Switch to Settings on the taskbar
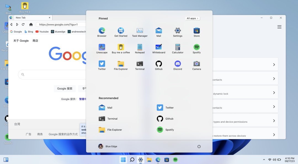The image size is (298, 164). [x=140, y=160]
